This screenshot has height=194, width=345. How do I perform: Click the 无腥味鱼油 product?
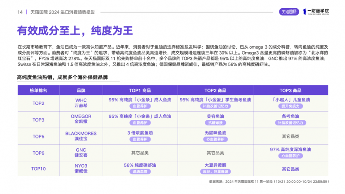coord(215,133)
